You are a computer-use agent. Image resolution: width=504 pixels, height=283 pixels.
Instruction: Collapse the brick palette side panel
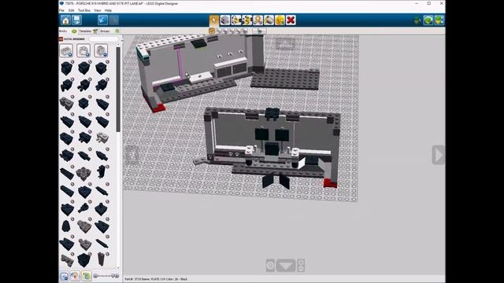pyautogui.click(x=122, y=39)
